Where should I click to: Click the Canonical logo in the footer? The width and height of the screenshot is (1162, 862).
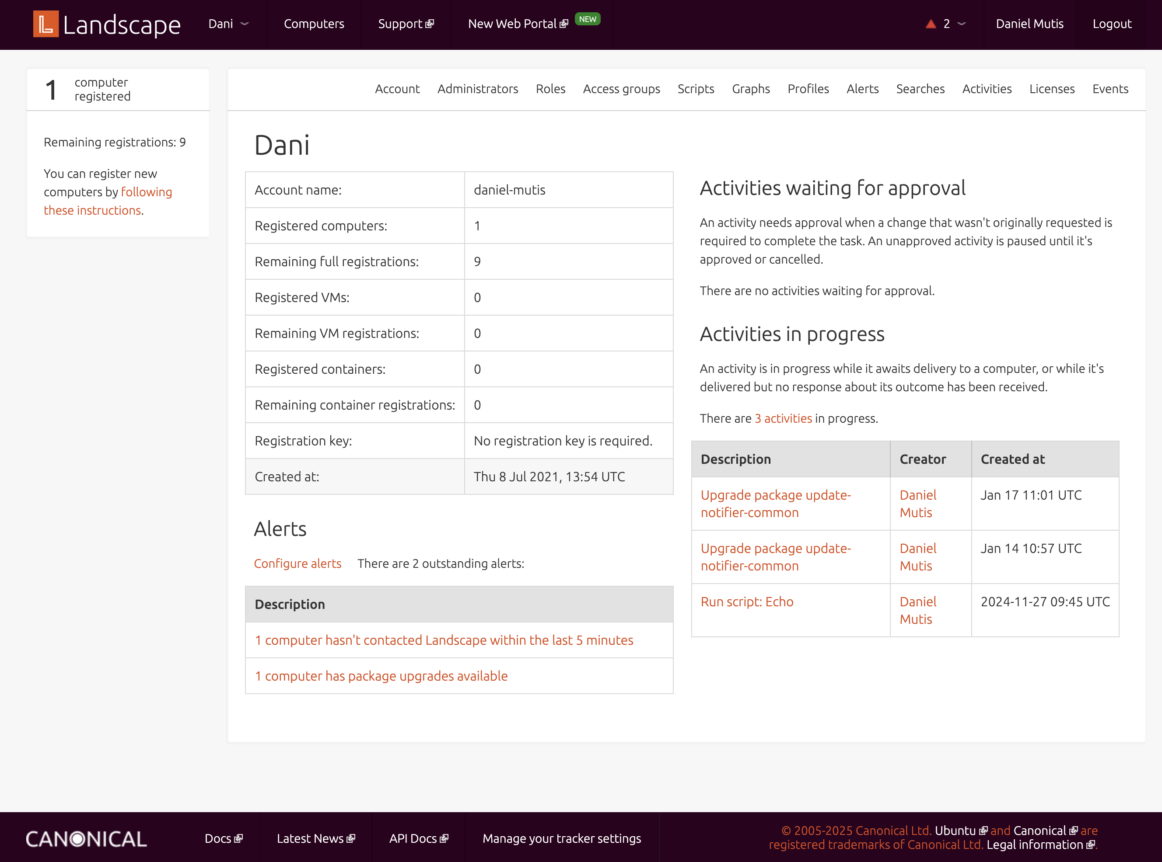tap(86, 838)
